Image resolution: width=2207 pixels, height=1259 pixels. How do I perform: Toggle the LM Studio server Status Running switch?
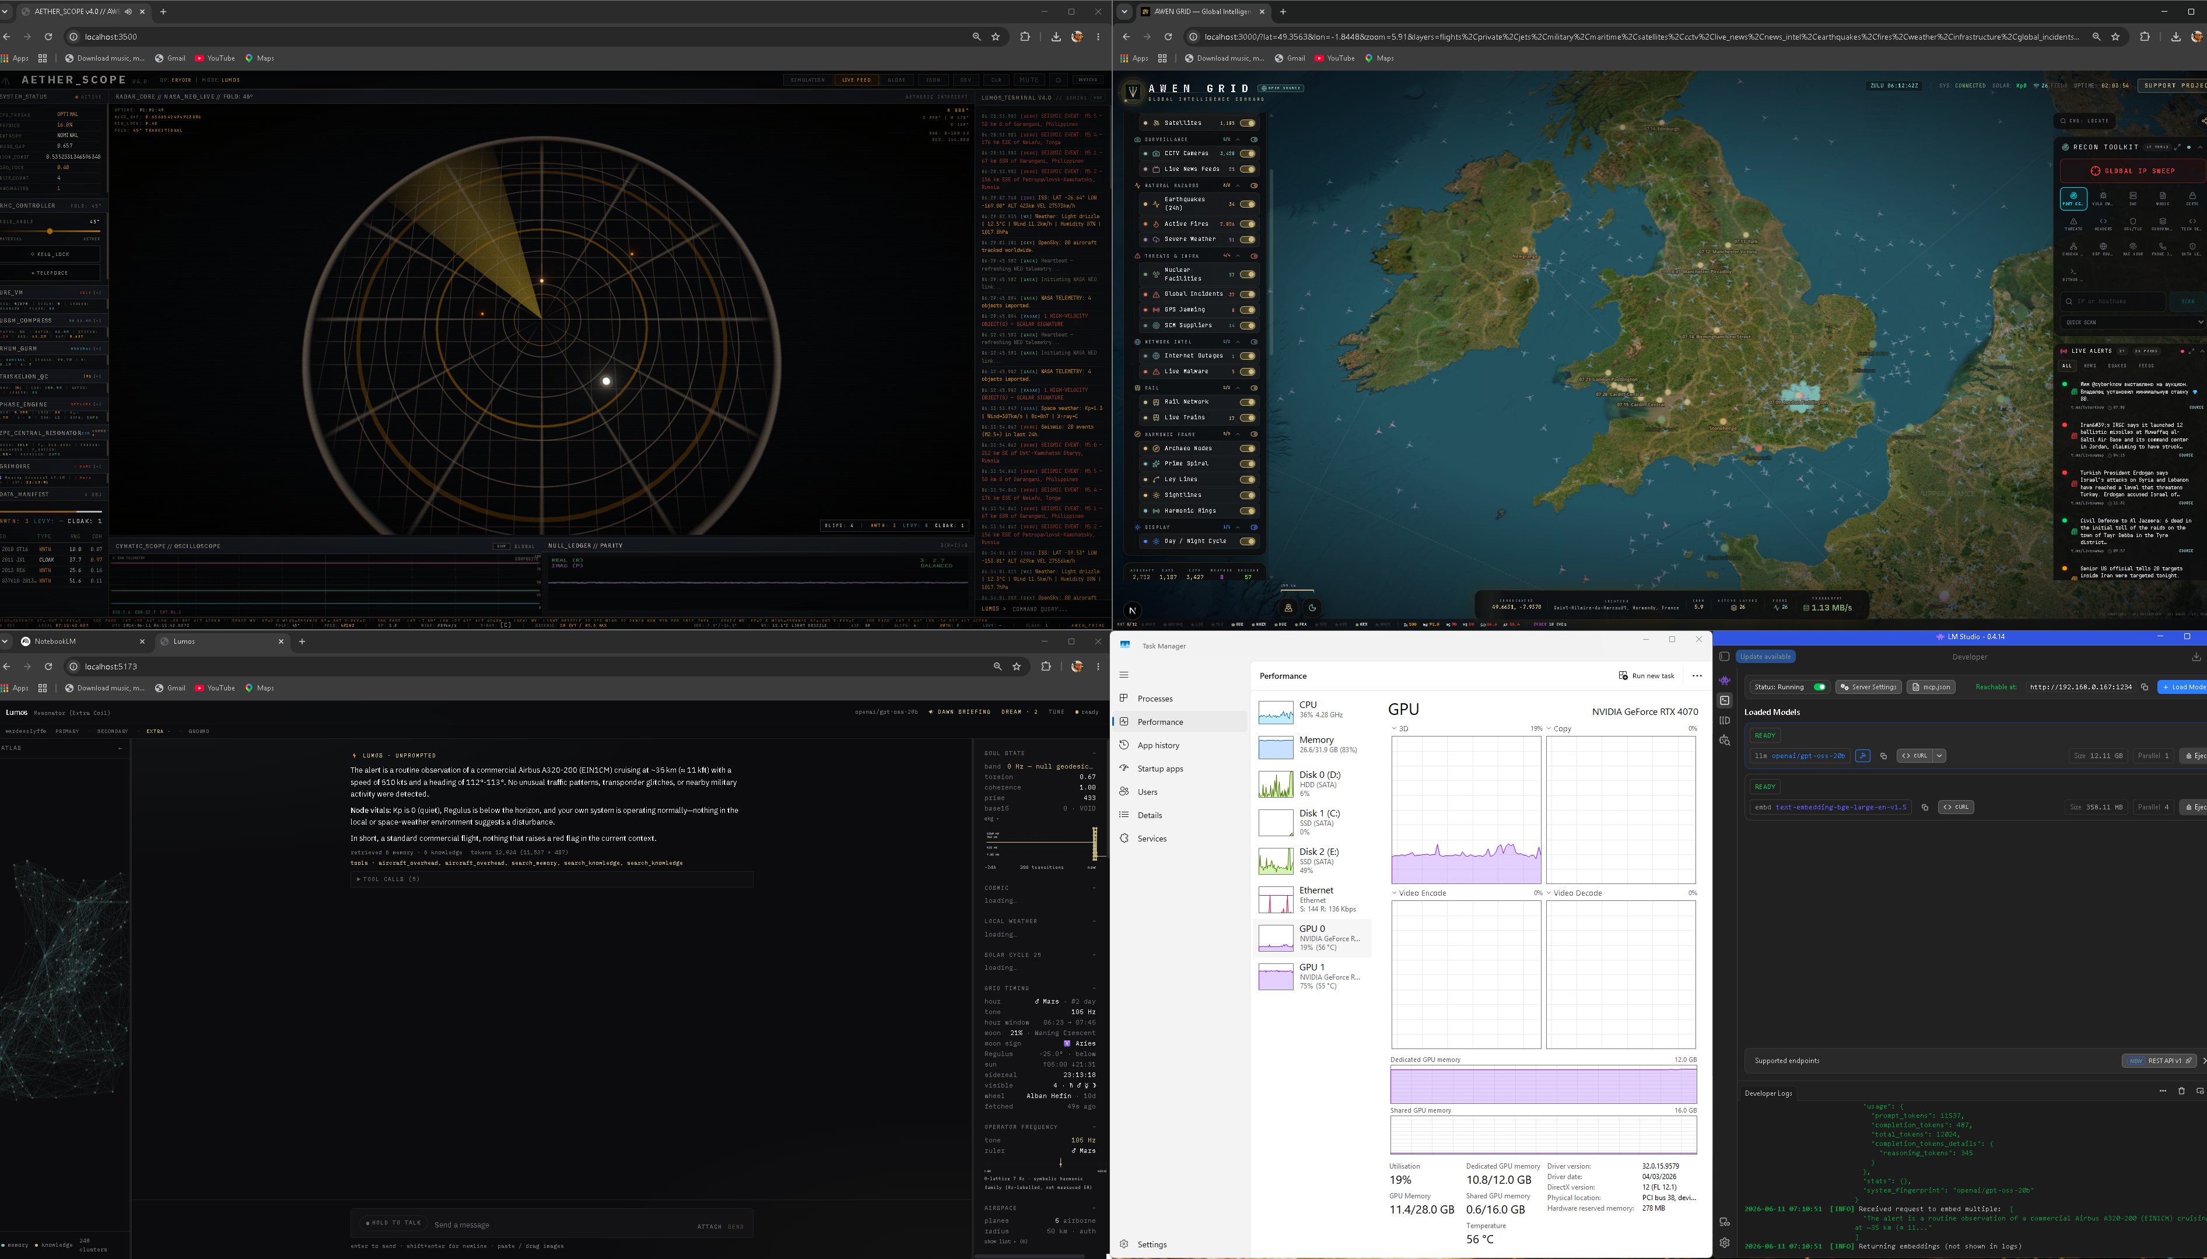click(x=1820, y=686)
